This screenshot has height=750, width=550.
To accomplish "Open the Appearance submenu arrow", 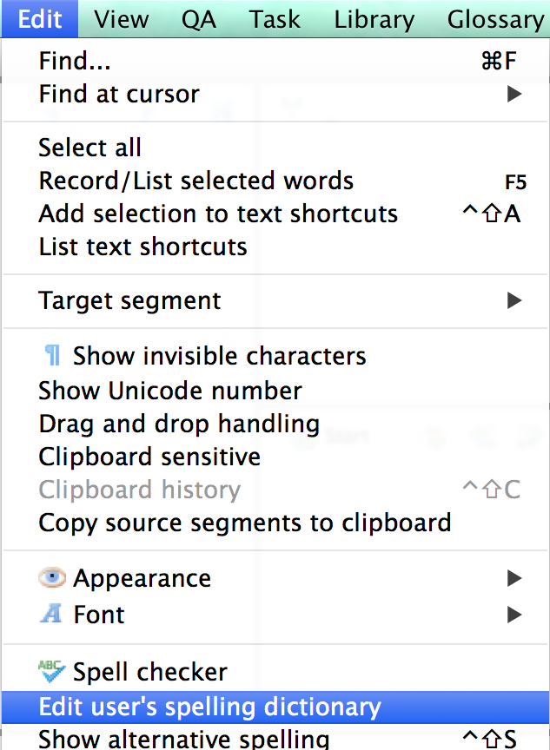I will pyautogui.click(x=514, y=578).
